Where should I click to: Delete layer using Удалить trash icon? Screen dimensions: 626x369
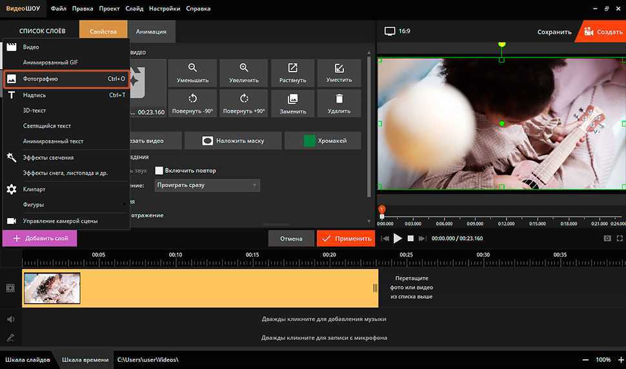point(339,103)
